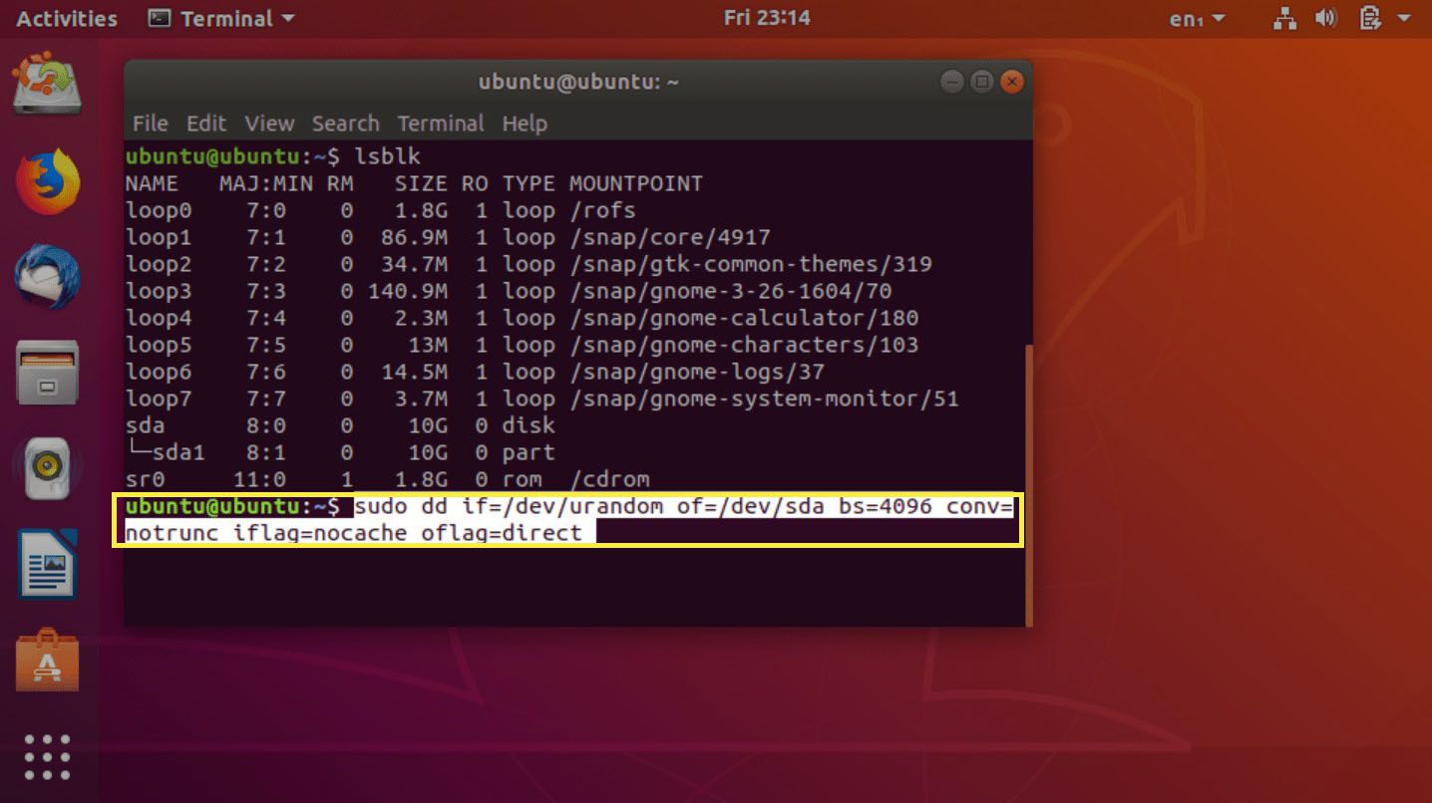Click bs=4096 in the dd command
1432x803 pixels.
click(885, 506)
